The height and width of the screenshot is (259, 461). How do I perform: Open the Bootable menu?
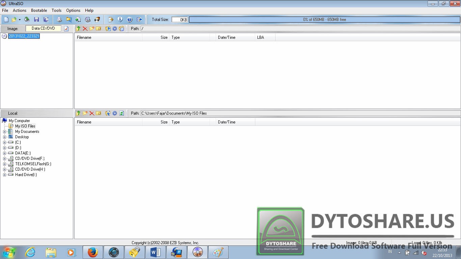click(39, 10)
